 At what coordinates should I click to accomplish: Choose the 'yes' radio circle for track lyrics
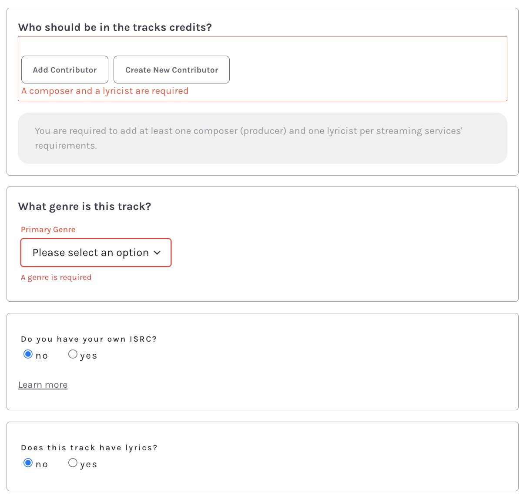(73, 463)
